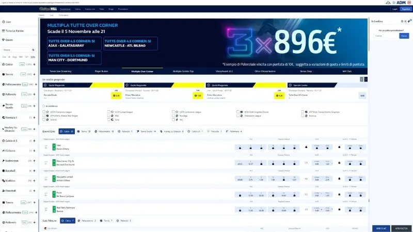Viewport: 413px width, 232px height.
Task: Click the next arrow of Le nostre proposte
Action: coord(366,79)
